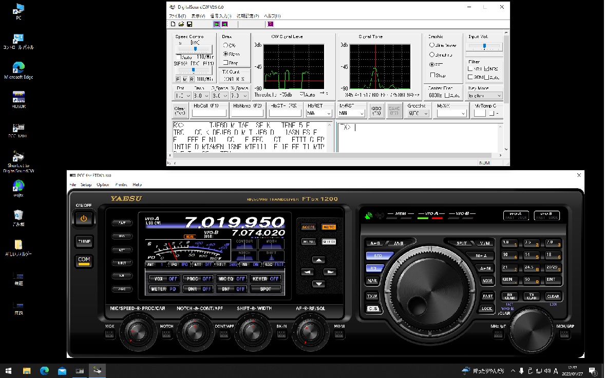
Task: Click the down arrow key on the radio panel
Action: coord(319,284)
